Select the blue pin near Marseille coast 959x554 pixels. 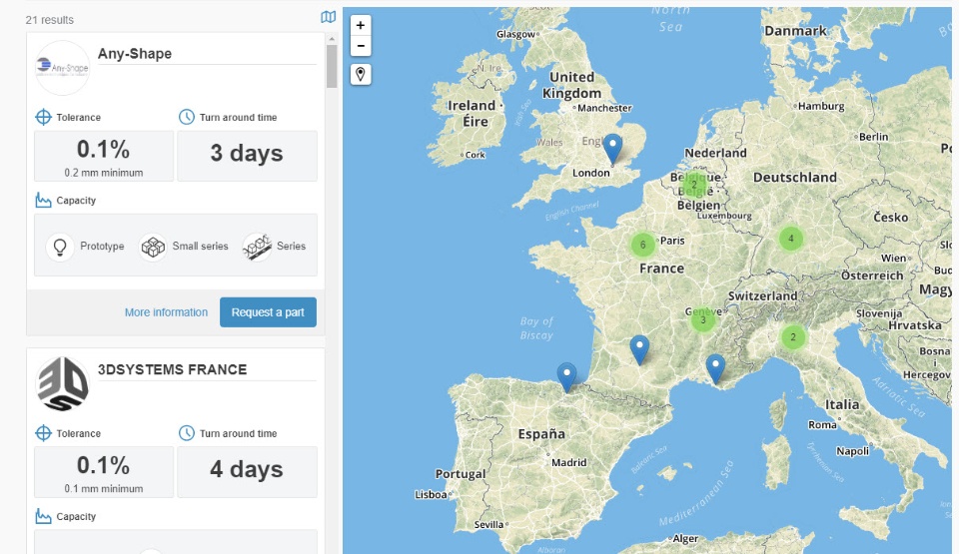[x=715, y=369]
